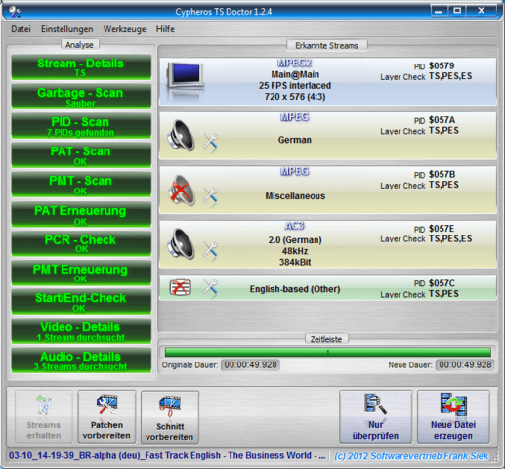Click the Originale Dauer time field
Image resolution: width=505 pixels, height=469 pixels.
click(250, 364)
